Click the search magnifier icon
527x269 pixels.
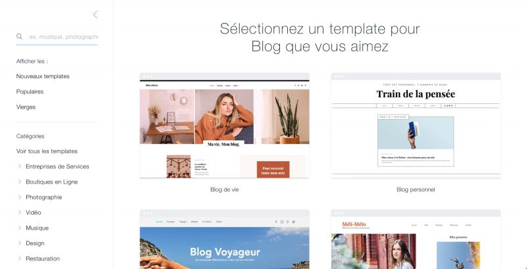point(20,36)
